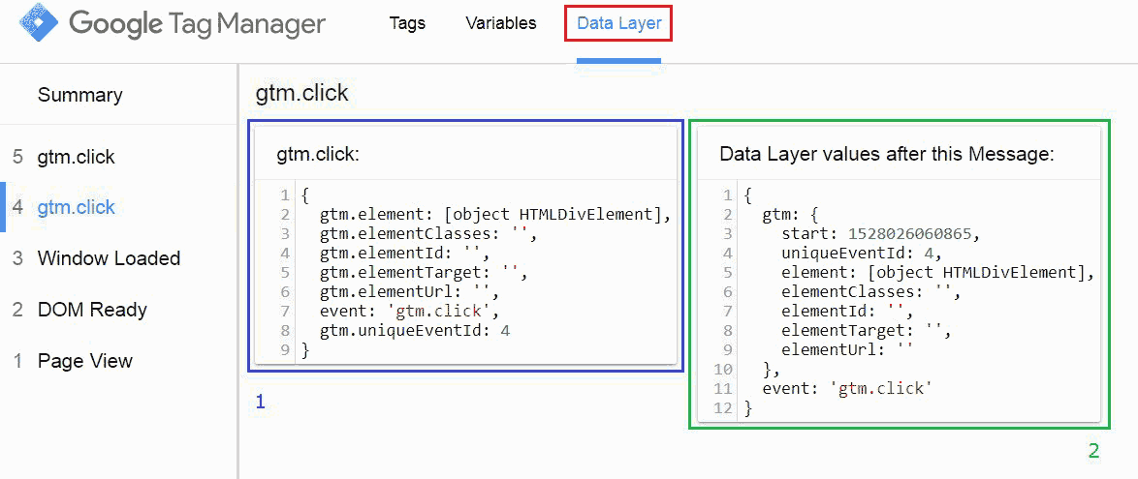Image resolution: width=1138 pixels, height=479 pixels.
Task: Click the gtm.click page heading
Action: coord(301,93)
